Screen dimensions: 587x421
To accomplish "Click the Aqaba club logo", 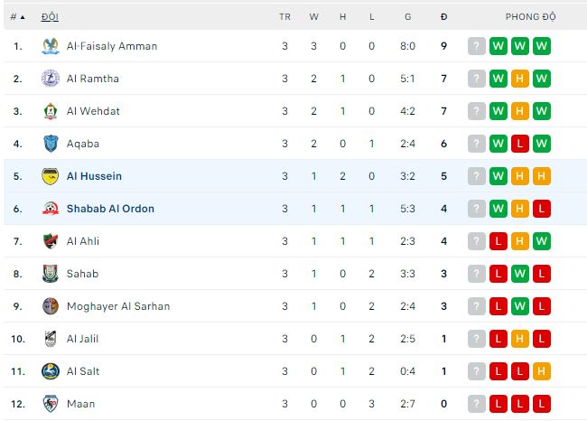I will pyautogui.click(x=51, y=144).
